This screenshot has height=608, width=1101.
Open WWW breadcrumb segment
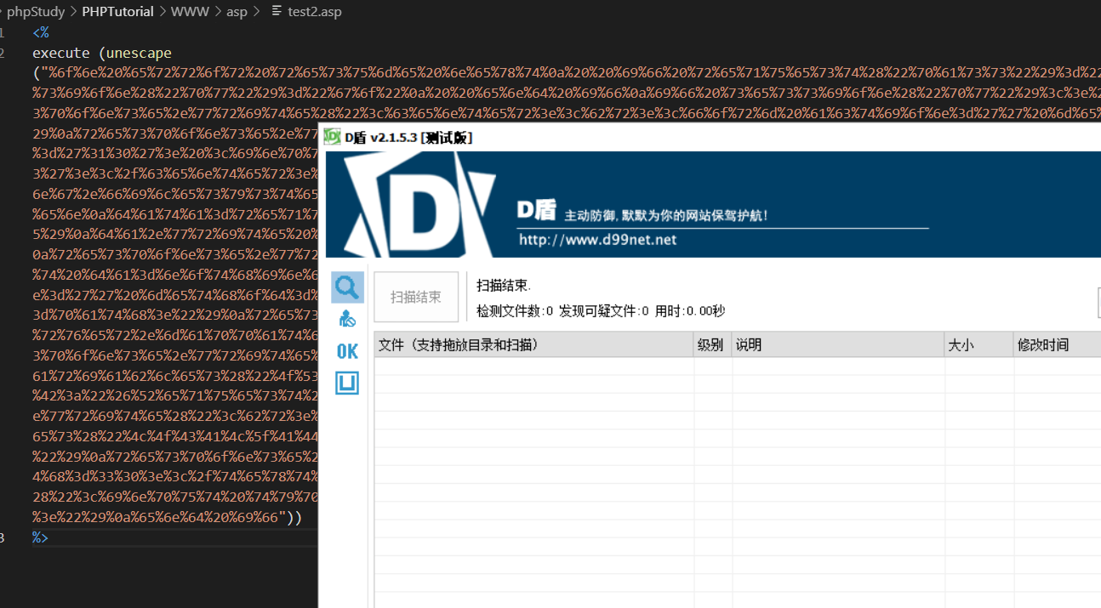pos(189,12)
